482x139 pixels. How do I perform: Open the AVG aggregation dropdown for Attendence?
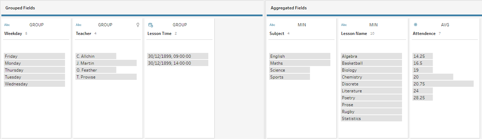pos(445,25)
